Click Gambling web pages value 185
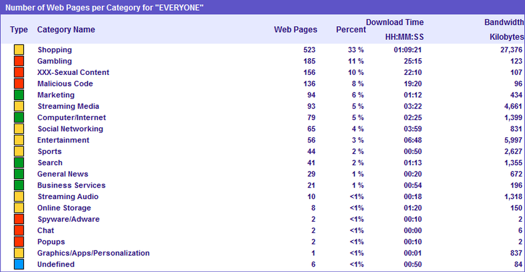 (x=309, y=61)
